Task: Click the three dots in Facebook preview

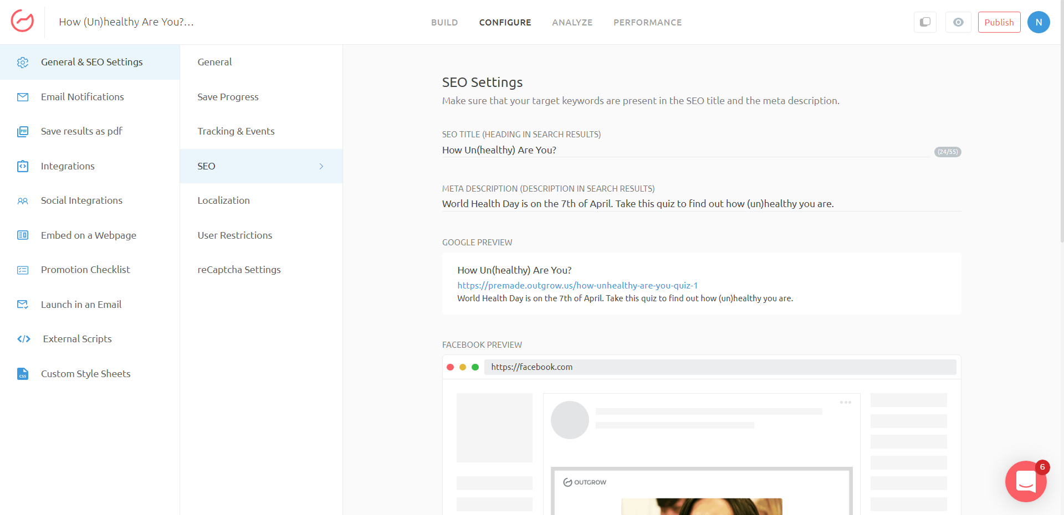Action: click(845, 403)
